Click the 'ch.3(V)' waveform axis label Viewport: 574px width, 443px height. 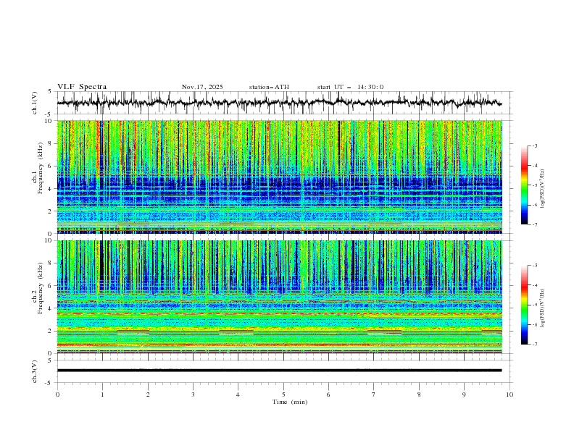click(35, 371)
